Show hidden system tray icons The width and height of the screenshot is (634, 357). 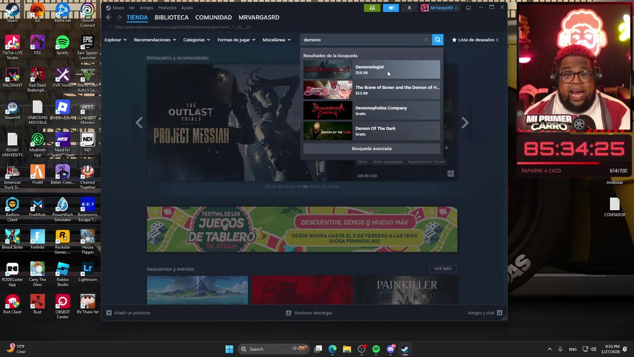[549, 349]
